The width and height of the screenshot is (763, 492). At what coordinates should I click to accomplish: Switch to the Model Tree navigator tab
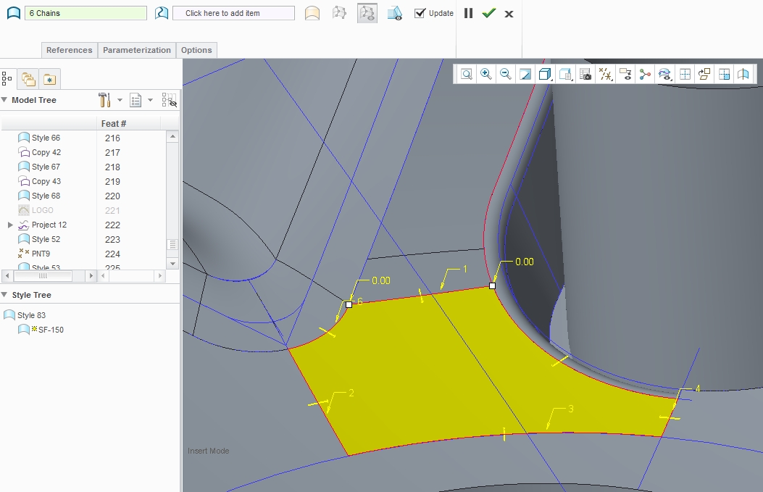pyautogui.click(x=7, y=78)
